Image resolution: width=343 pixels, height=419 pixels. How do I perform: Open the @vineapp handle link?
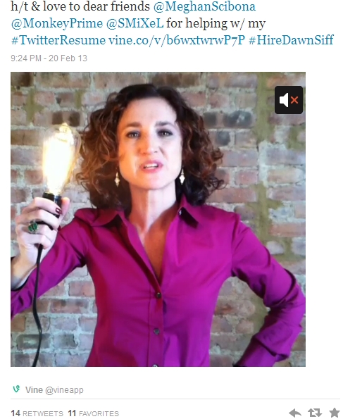coord(64,390)
